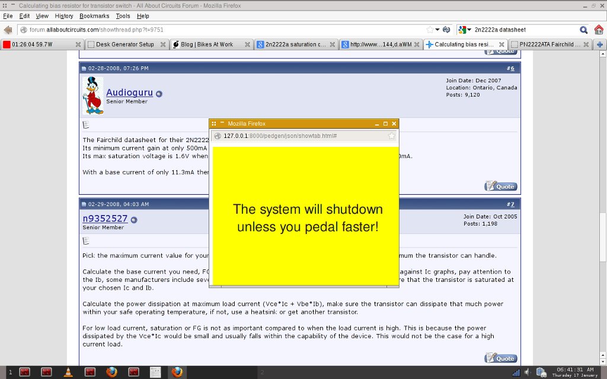Click the signal strength bars tray icon
This screenshot has width=607, height=379.
coord(516,373)
